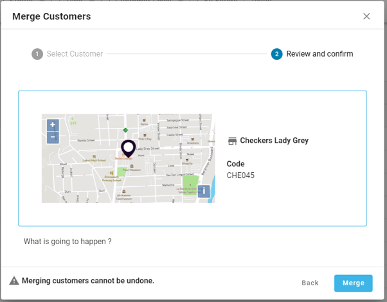Image resolution: width=387 pixels, height=302 pixels.
Task: Select step 2 Review and confirm
Action: [x=312, y=54]
